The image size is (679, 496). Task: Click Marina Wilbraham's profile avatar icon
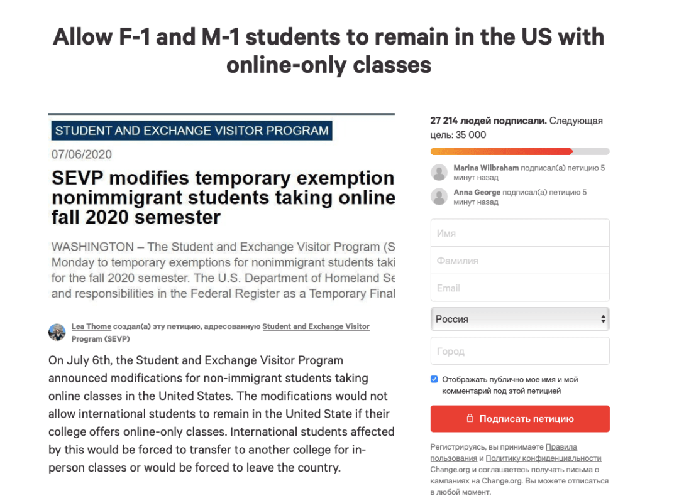coord(439,172)
